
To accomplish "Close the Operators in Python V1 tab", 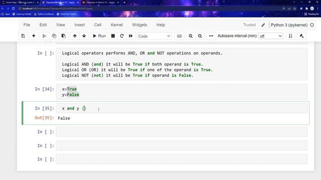I will (118, 2).
